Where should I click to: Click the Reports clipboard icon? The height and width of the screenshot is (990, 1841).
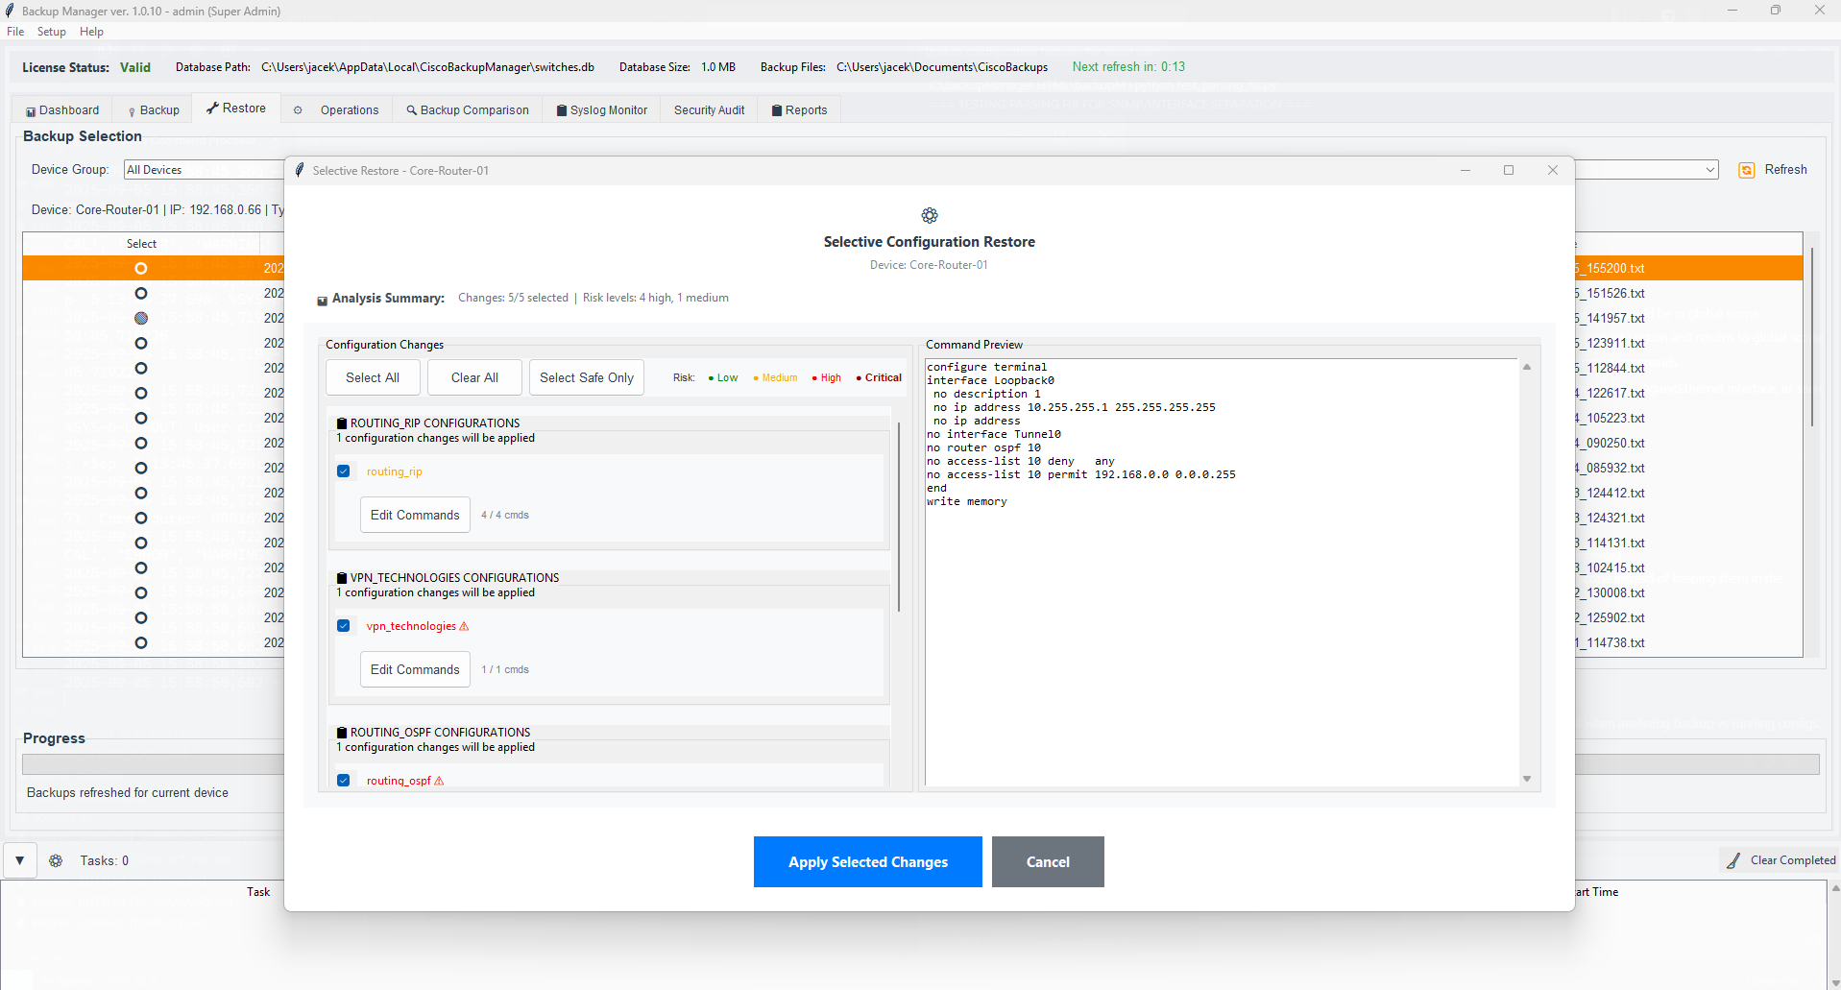tap(777, 110)
